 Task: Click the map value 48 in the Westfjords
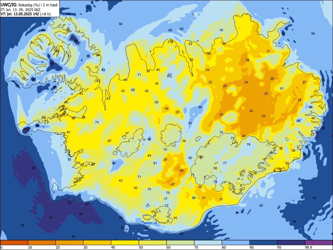57,51
